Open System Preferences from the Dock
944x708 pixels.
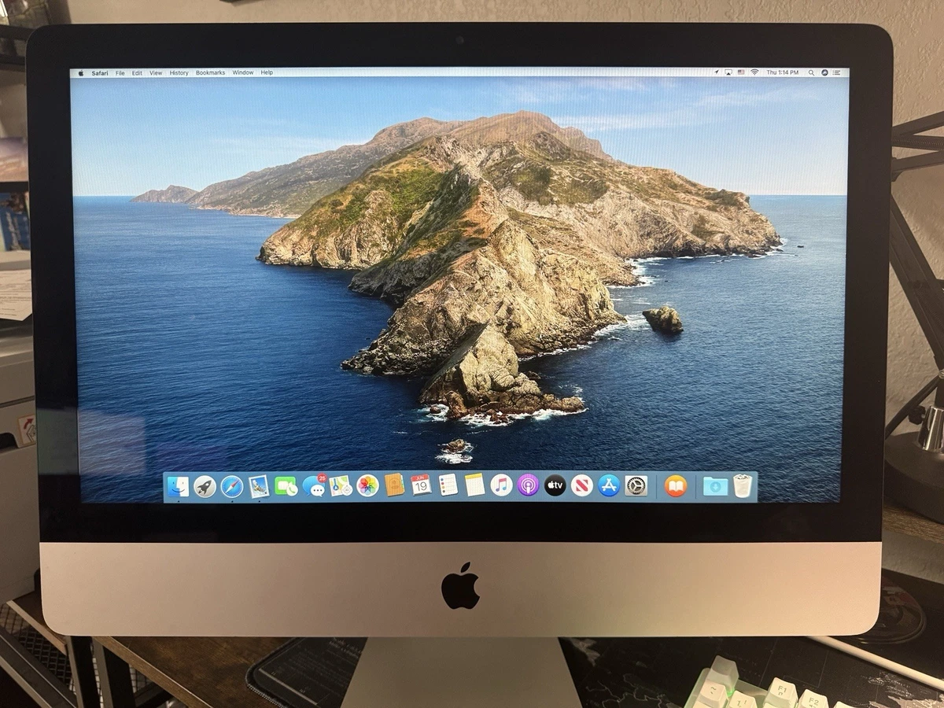[636, 488]
